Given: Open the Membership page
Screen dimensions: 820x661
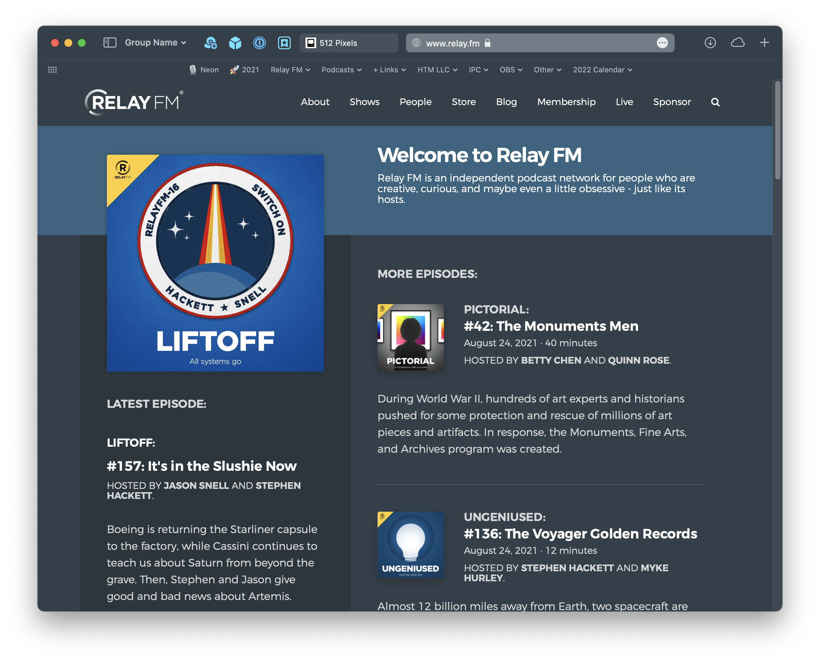Looking at the screenshot, I should pos(566,102).
